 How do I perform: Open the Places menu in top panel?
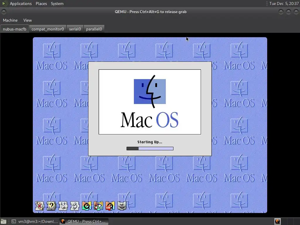click(41, 4)
